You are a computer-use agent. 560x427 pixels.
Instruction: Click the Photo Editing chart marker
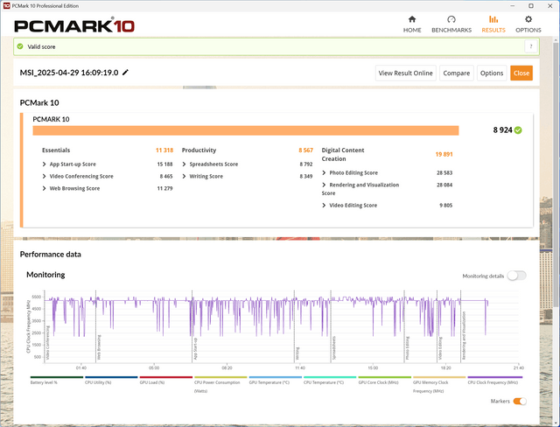click(x=408, y=348)
